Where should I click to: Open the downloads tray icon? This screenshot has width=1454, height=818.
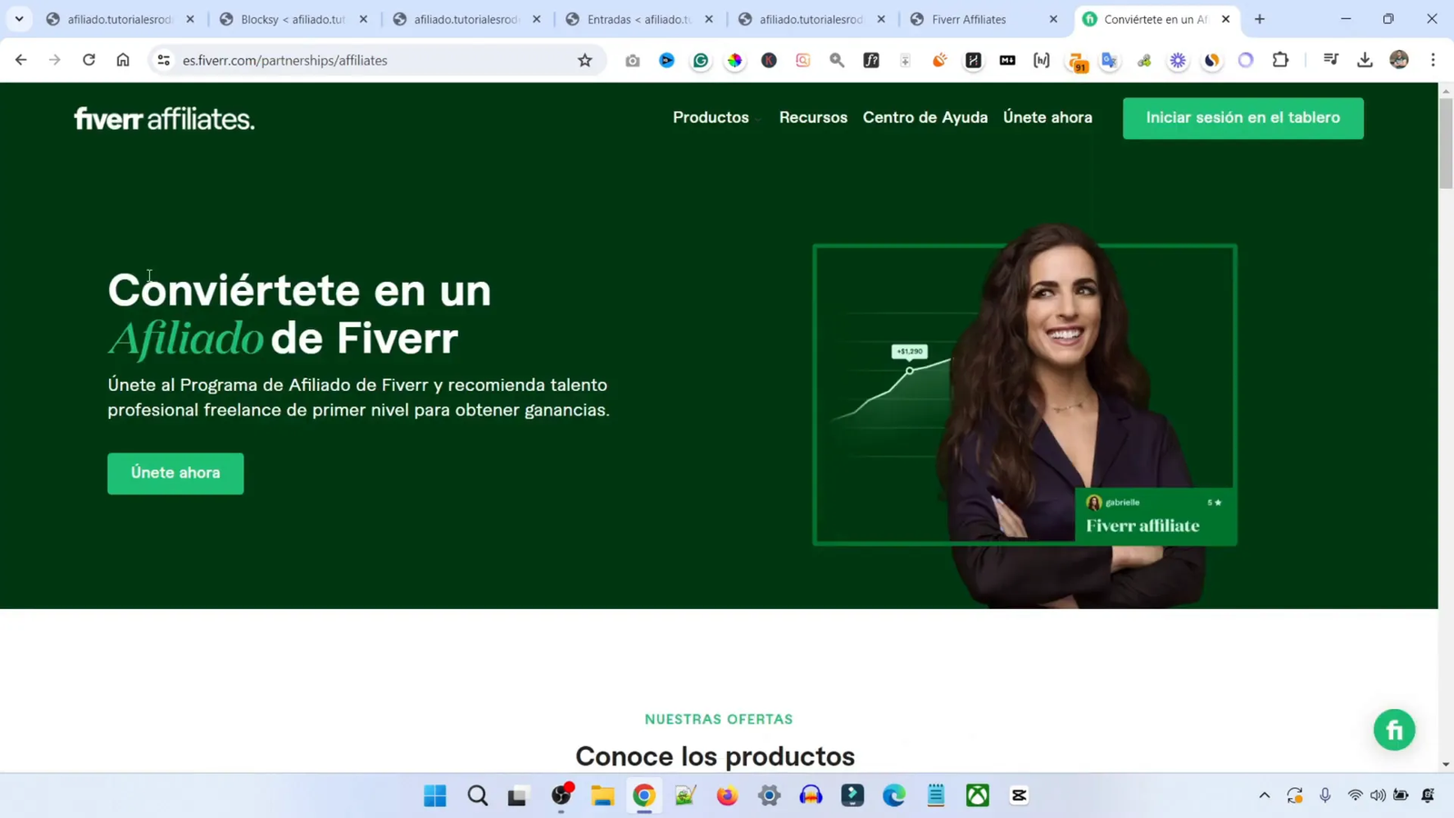pos(1366,60)
